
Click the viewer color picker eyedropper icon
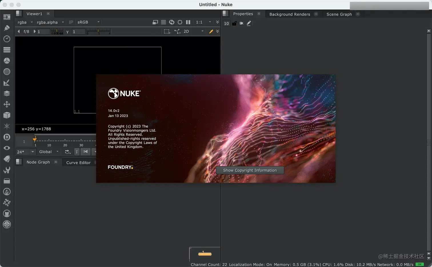(x=211, y=31)
